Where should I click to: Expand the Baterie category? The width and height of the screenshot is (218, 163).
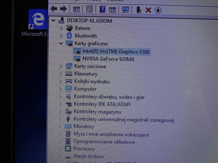61,29
